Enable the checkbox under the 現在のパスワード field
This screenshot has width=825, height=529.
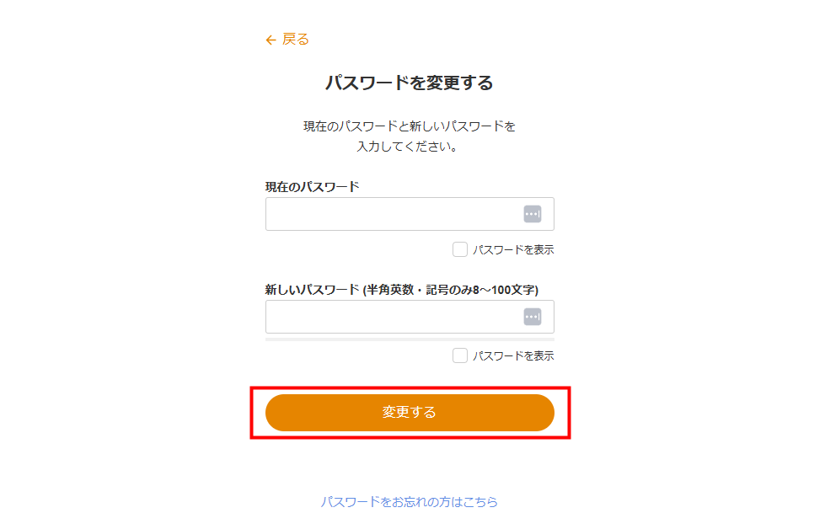[x=460, y=249]
